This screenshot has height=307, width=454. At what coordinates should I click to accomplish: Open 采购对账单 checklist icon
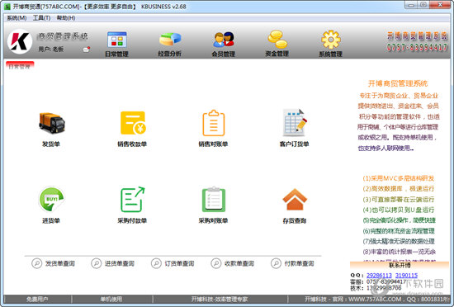click(214, 200)
